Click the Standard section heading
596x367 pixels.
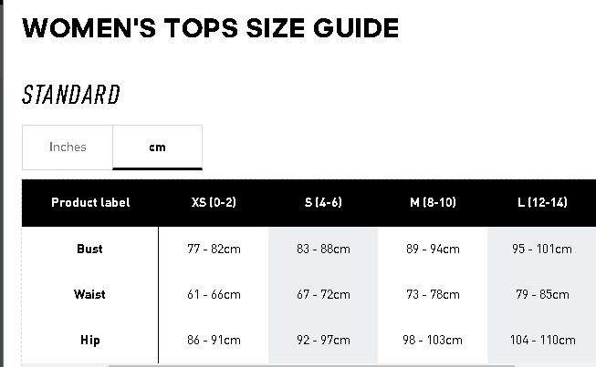click(x=71, y=95)
